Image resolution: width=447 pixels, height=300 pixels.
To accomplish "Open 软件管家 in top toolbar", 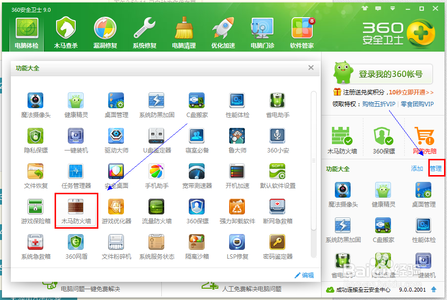I will 302,33.
